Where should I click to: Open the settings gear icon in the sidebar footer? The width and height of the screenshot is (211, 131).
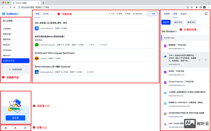(x=6, y=128)
